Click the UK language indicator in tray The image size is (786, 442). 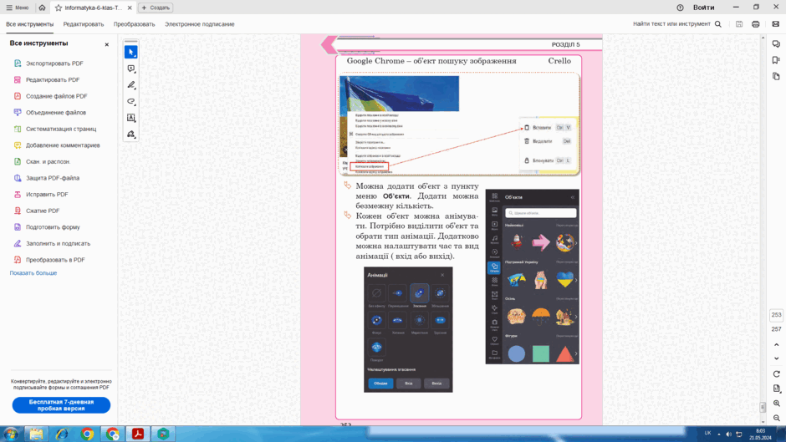pos(707,434)
